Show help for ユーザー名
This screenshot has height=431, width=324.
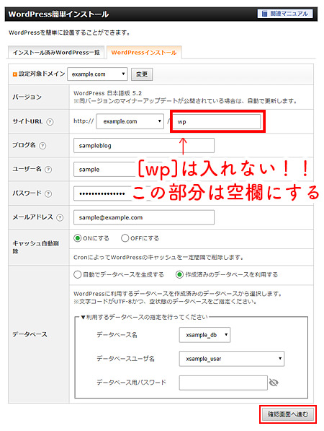point(48,170)
